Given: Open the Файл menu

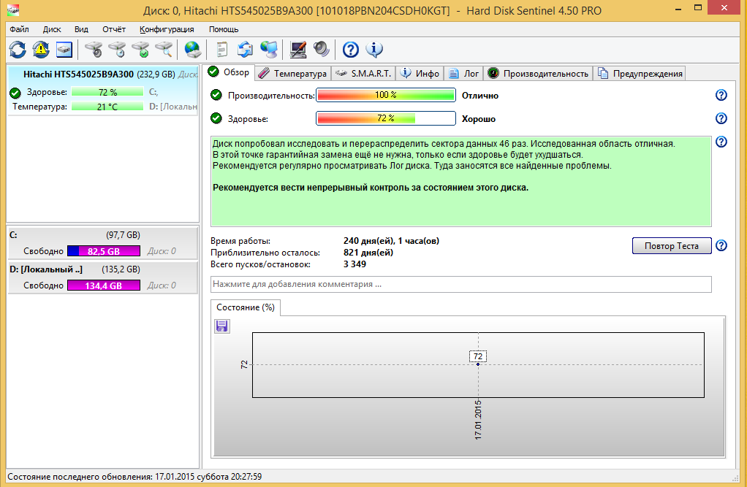Looking at the screenshot, I should 19,29.
